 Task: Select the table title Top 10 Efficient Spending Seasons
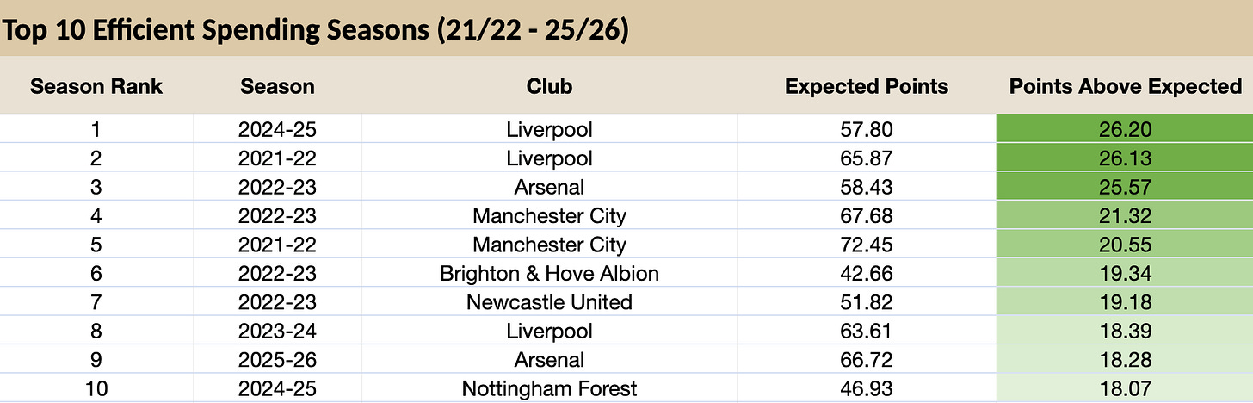point(315,29)
